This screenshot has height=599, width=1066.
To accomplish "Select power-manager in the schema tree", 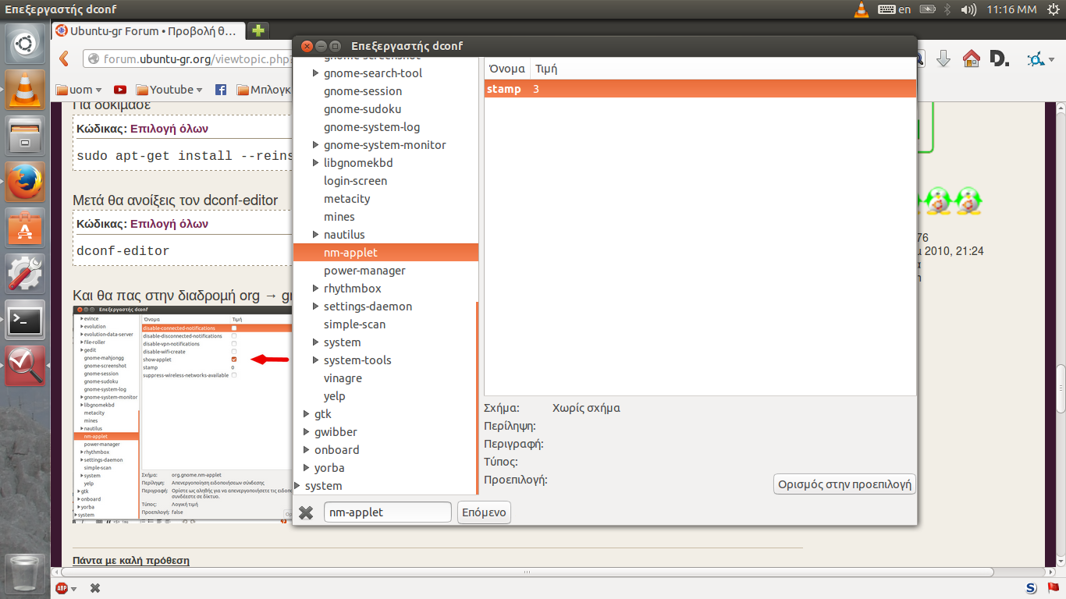I will [364, 271].
